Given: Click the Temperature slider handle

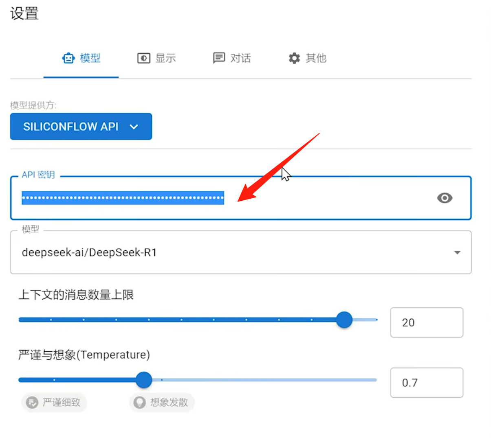Looking at the screenshot, I should click(144, 380).
